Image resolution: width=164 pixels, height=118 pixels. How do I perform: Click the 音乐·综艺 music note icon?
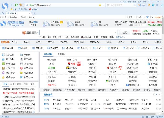tap(3, 73)
